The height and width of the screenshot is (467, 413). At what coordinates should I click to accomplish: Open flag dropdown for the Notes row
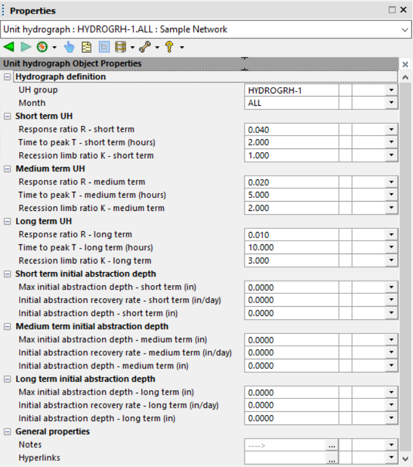point(391,445)
